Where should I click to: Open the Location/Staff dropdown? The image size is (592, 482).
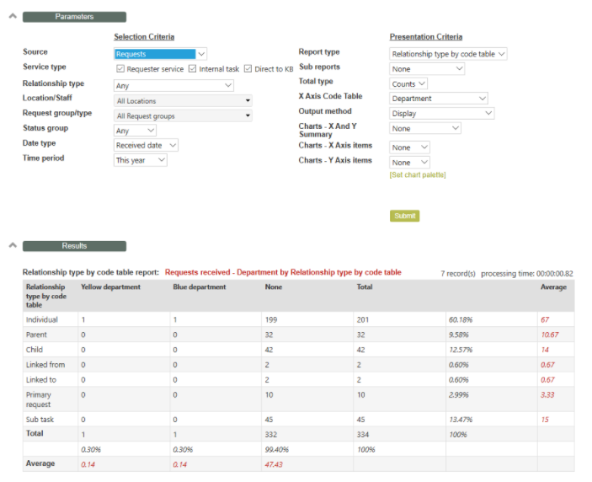click(183, 100)
